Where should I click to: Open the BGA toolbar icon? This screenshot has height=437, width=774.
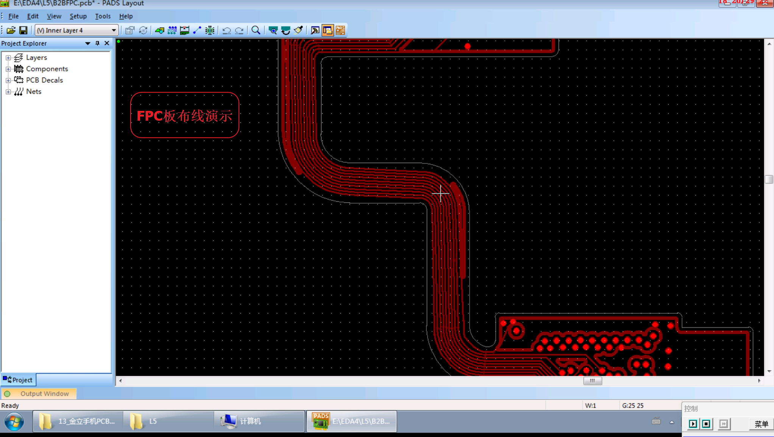pos(209,30)
